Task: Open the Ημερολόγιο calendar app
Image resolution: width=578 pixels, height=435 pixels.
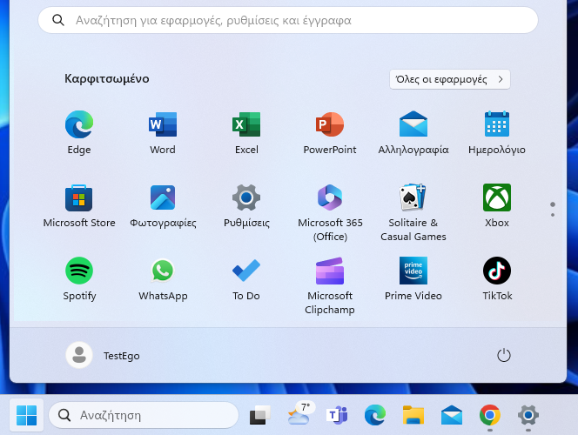Action: (497, 132)
